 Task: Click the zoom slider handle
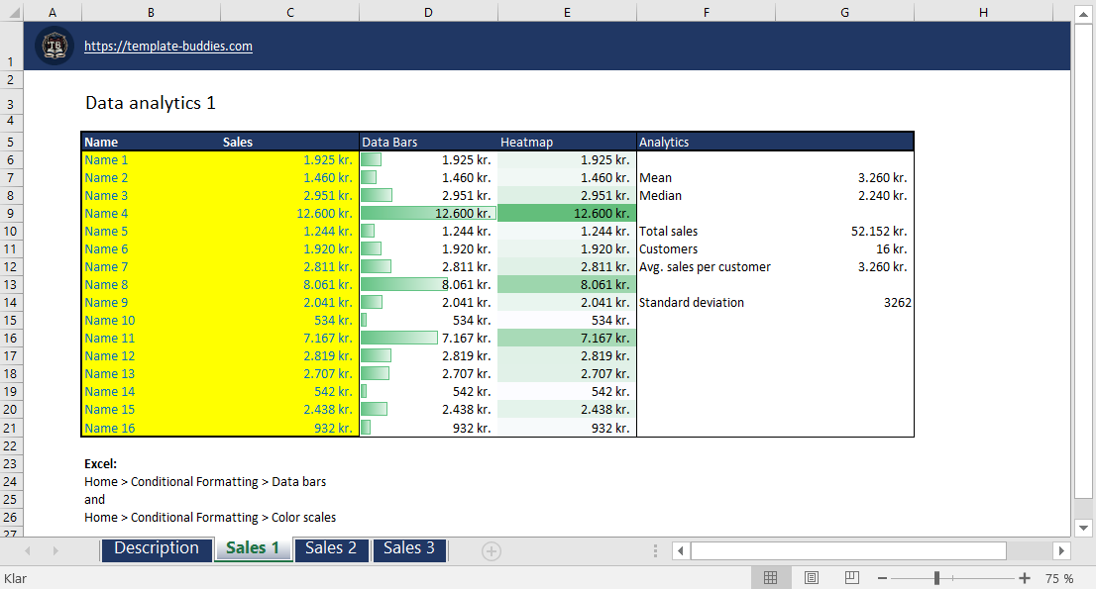(x=937, y=577)
